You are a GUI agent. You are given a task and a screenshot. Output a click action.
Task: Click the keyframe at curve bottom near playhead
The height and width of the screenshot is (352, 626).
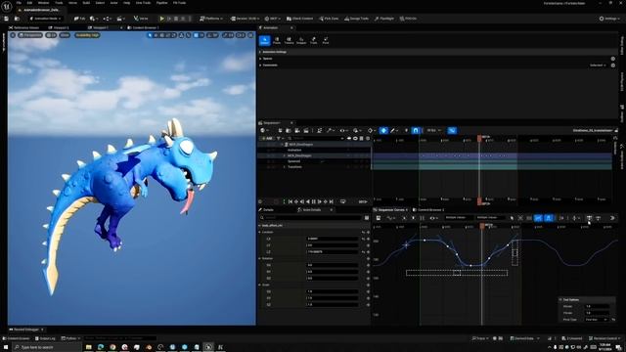tap(471, 265)
